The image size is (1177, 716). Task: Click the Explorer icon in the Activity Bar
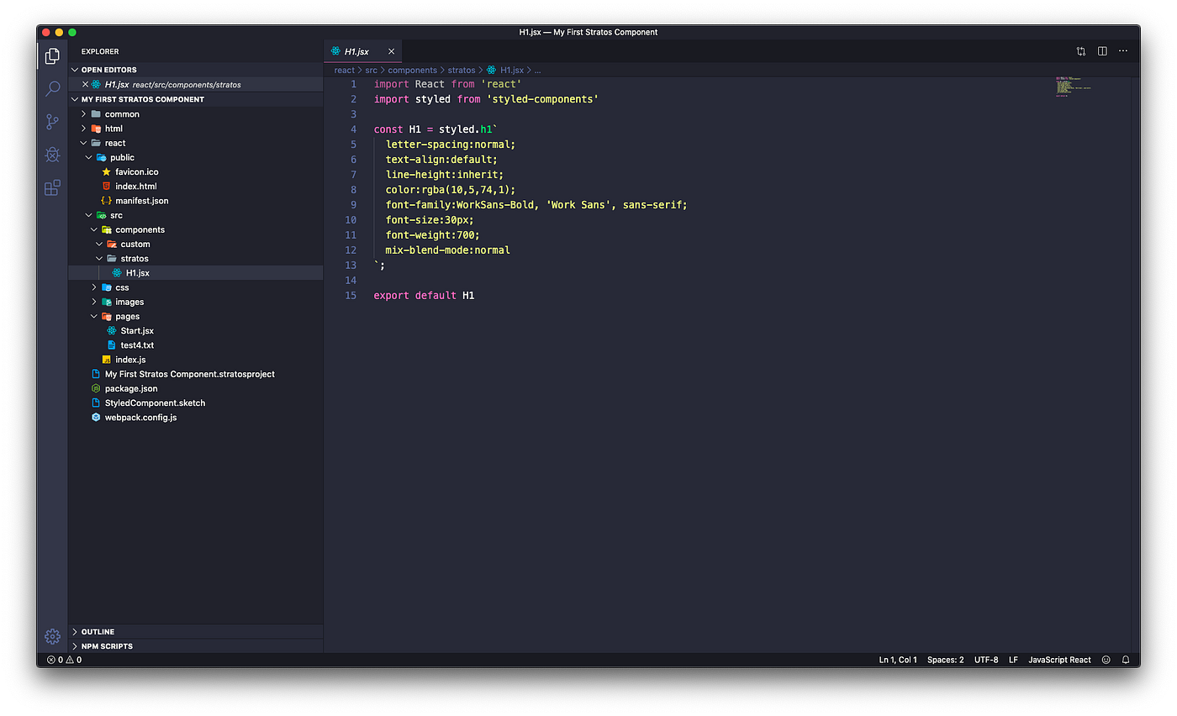52,55
